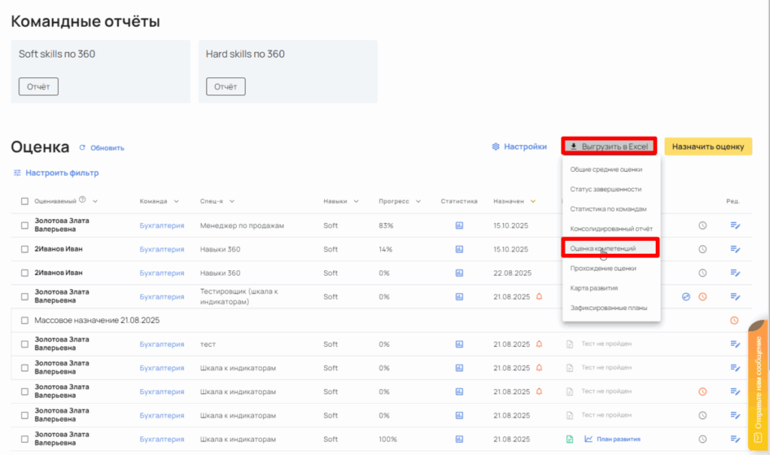Click the yellow Назначить оценку button
The width and height of the screenshot is (770, 455).
click(708, 147)
